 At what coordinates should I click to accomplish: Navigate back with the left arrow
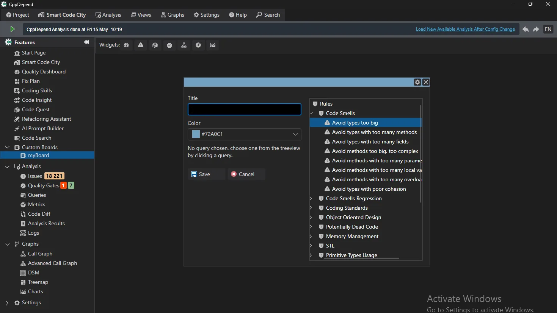click(526, 29)
